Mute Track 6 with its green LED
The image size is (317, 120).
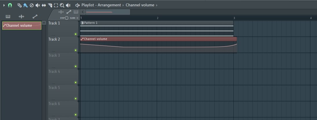click(75, 115)
